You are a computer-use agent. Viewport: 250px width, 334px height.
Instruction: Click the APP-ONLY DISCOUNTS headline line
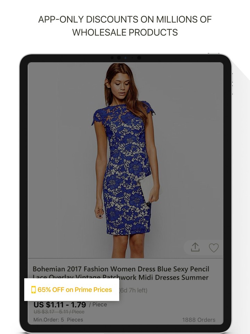point(125,19)
